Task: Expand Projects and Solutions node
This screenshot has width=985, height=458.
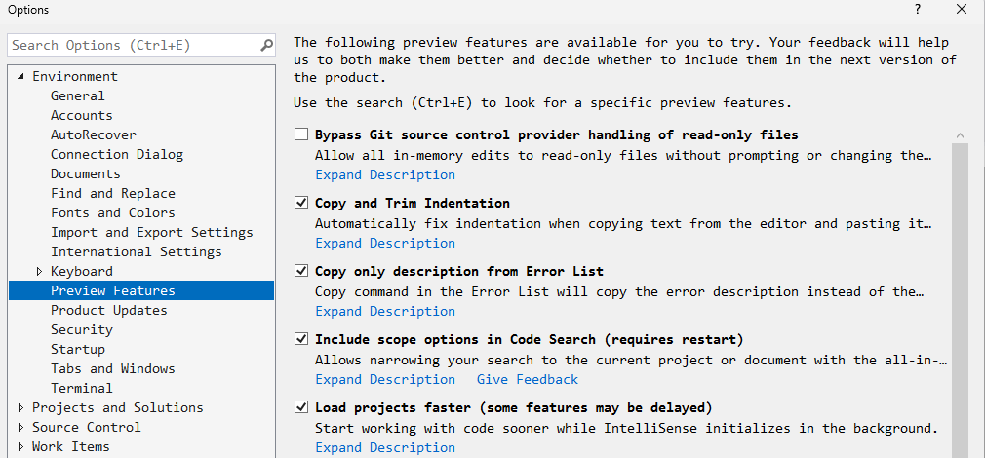Action: click(21, 407)
